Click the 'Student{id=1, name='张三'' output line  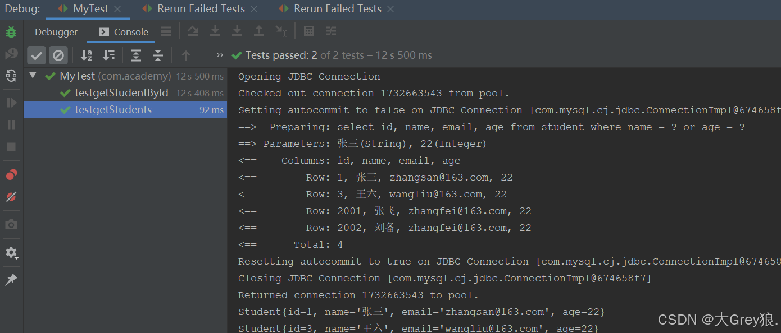pos(421,312)
